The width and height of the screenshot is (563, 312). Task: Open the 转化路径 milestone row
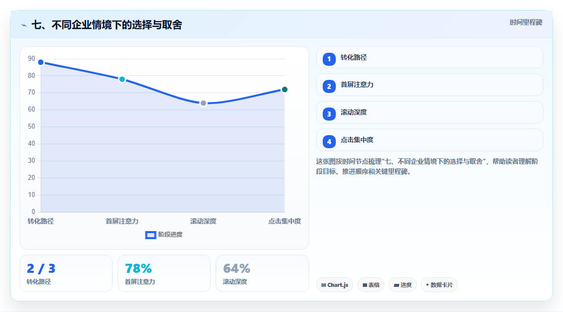pos(429,57)
